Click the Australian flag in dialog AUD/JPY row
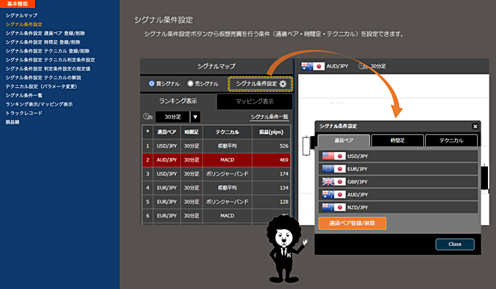The image size is (496, 289). click(x=328, y=194)
